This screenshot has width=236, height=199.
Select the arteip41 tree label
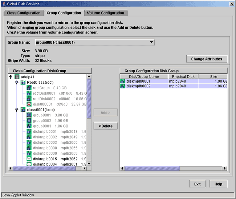(x=28, y=77)
